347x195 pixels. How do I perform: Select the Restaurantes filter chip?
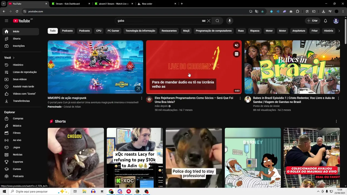169,31
